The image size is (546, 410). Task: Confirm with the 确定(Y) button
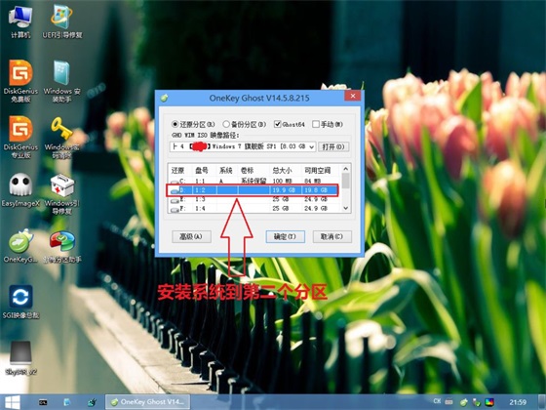285,236
